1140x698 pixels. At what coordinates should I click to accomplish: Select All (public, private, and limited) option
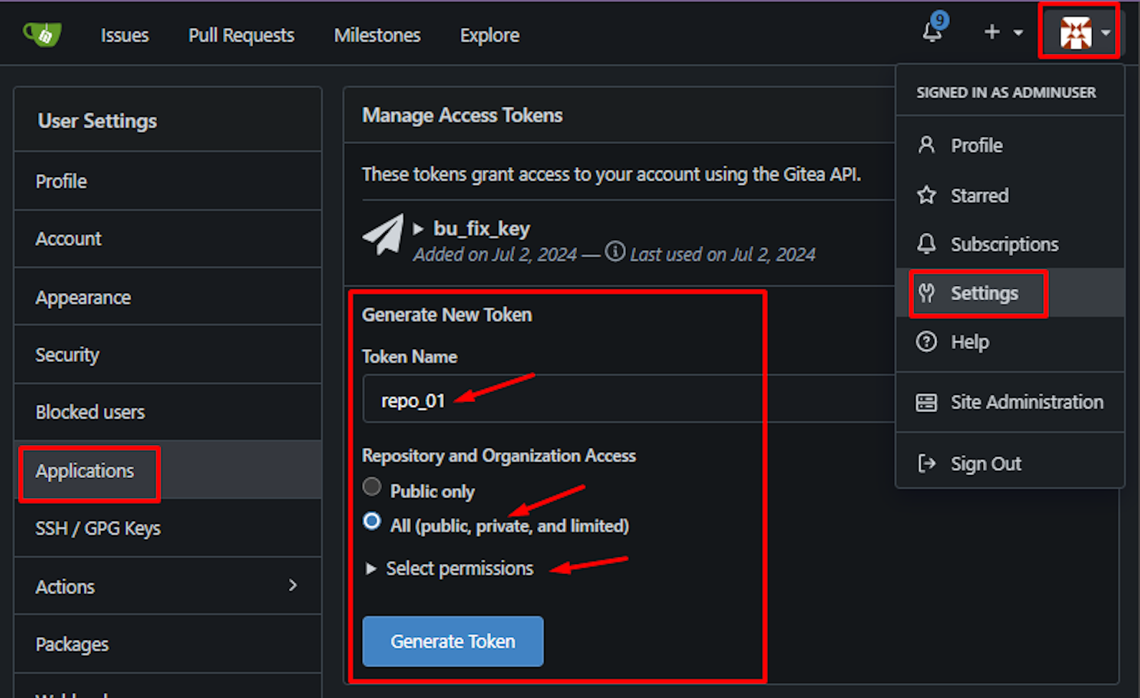point(371,522)
